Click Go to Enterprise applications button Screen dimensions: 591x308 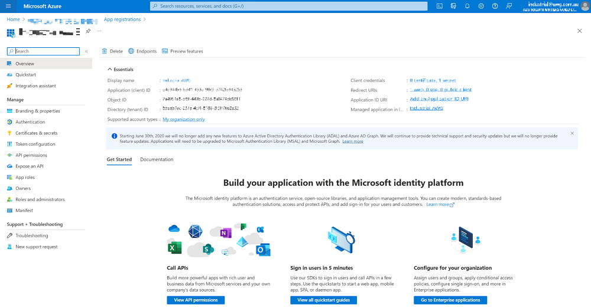tap(450, 300)
